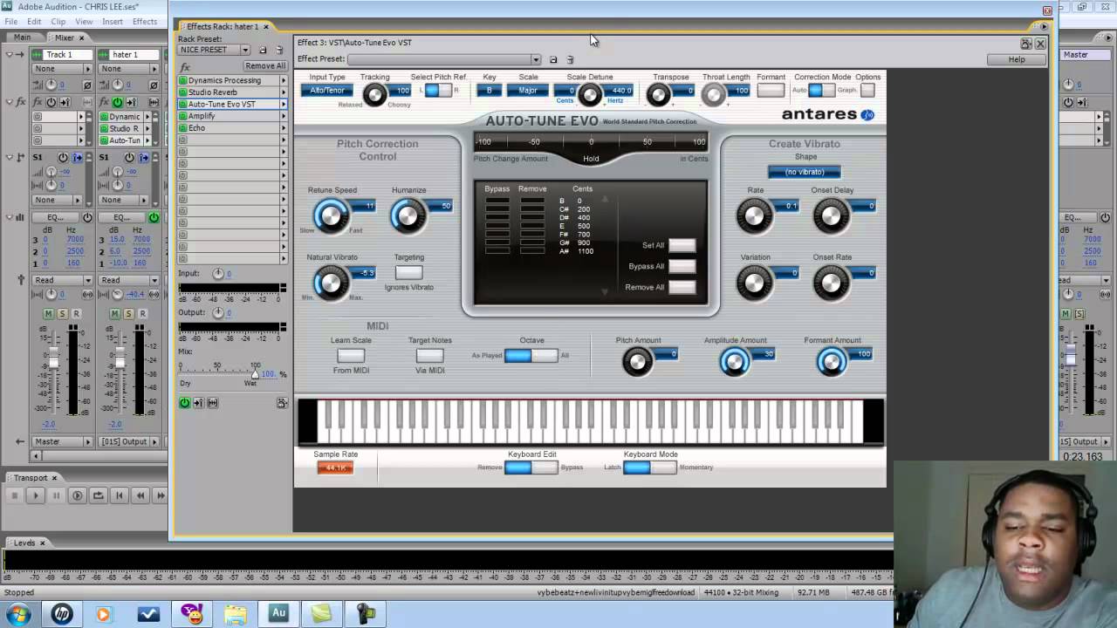Click the Bypass All button
1117x628 pixels.
pos(682,266)
